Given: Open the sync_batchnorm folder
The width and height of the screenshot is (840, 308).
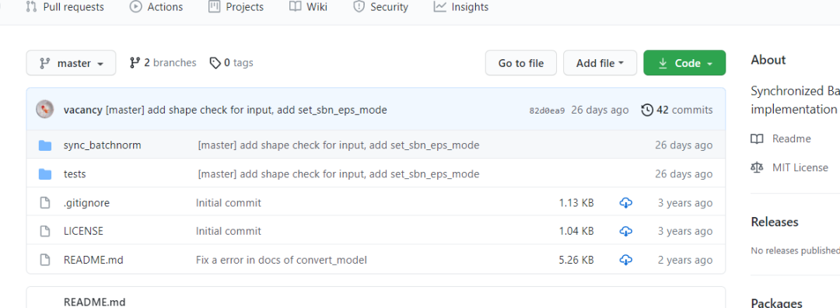Looking at the screenshot, I should pyautogui.click(x=103, y=145).
